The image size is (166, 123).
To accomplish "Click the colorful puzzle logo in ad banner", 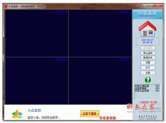I will pyautogui.click(x=17, y=114).
